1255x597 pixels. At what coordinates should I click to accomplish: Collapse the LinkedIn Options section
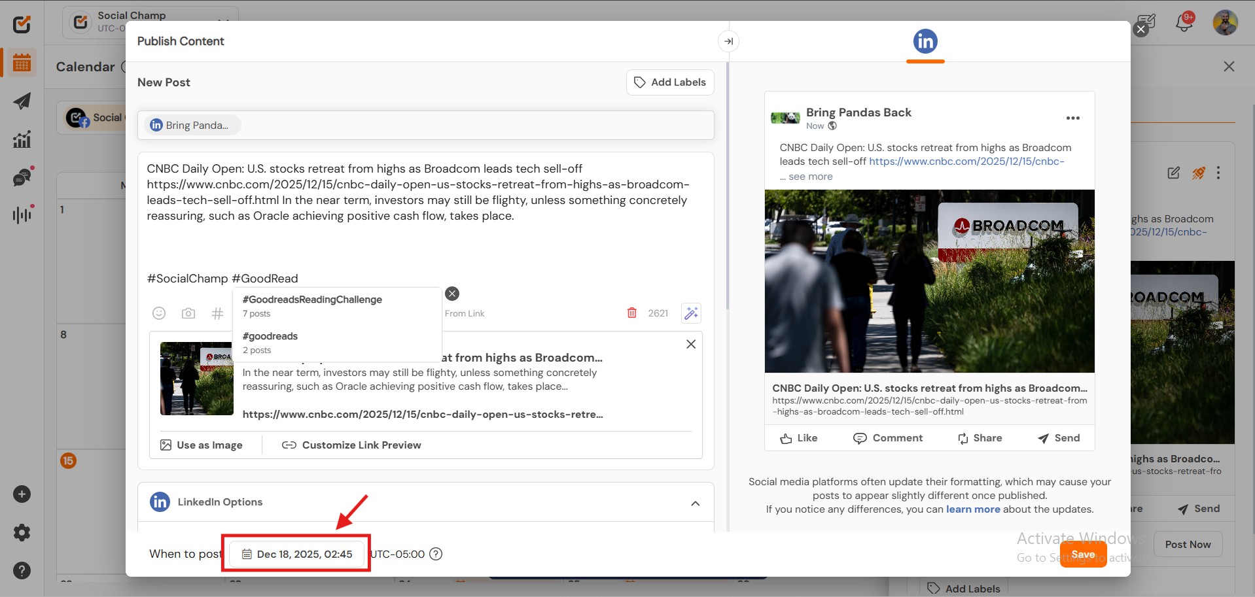coord(695,503)
